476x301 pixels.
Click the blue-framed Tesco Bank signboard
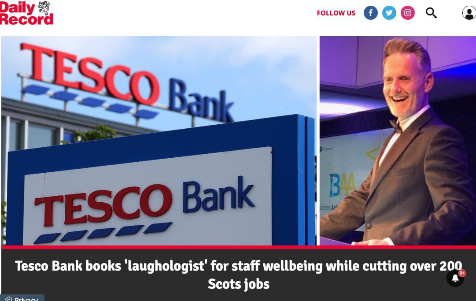click(x=161, y=182)
